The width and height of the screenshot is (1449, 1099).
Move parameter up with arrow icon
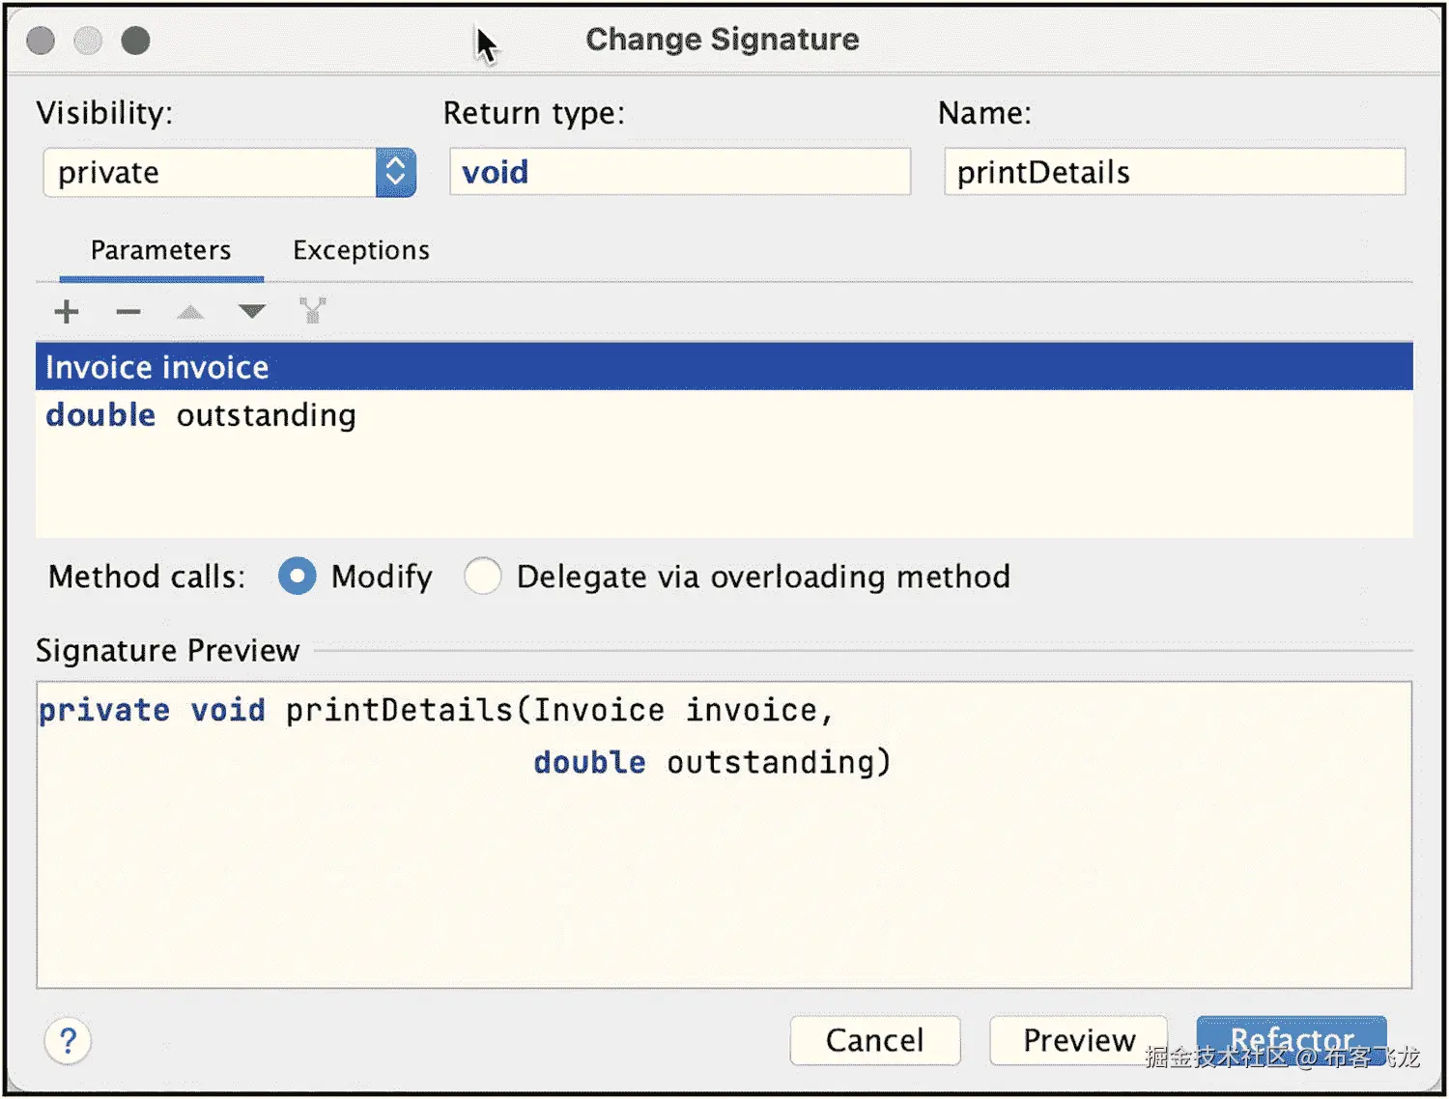tap(190, 312)
